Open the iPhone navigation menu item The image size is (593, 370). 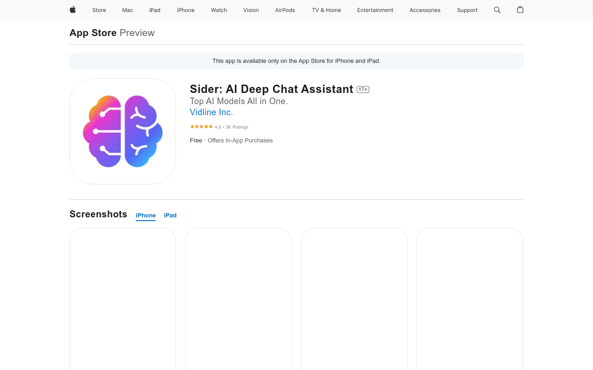pos(186,10)
